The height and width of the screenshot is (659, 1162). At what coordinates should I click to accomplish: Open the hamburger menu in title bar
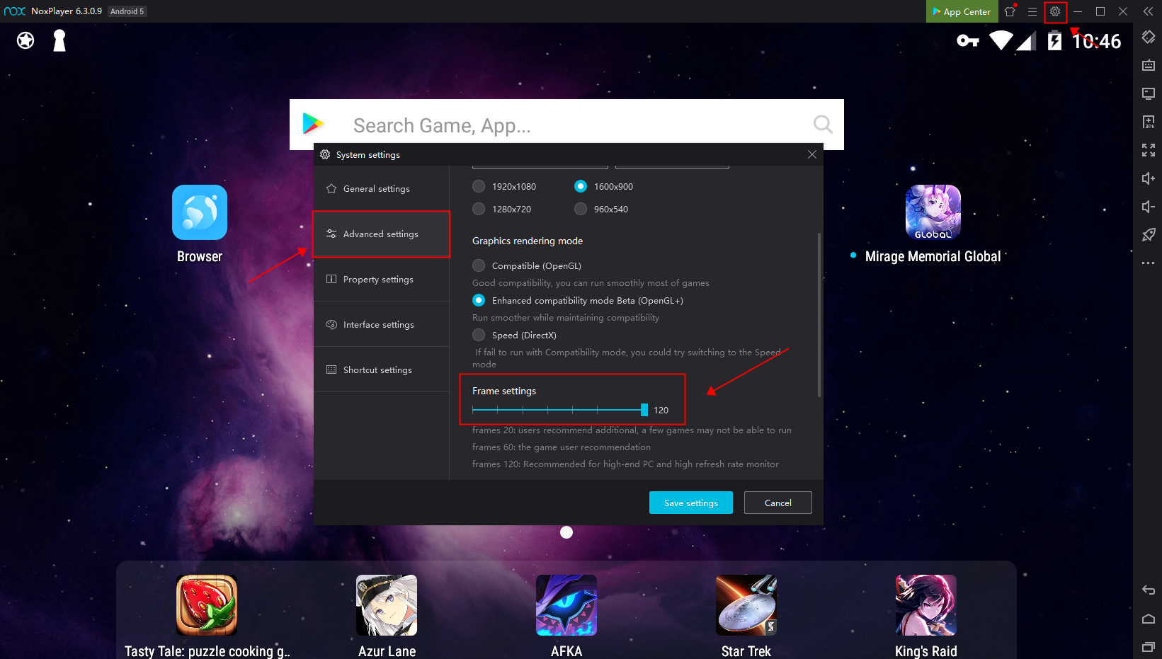point(1032,11)
